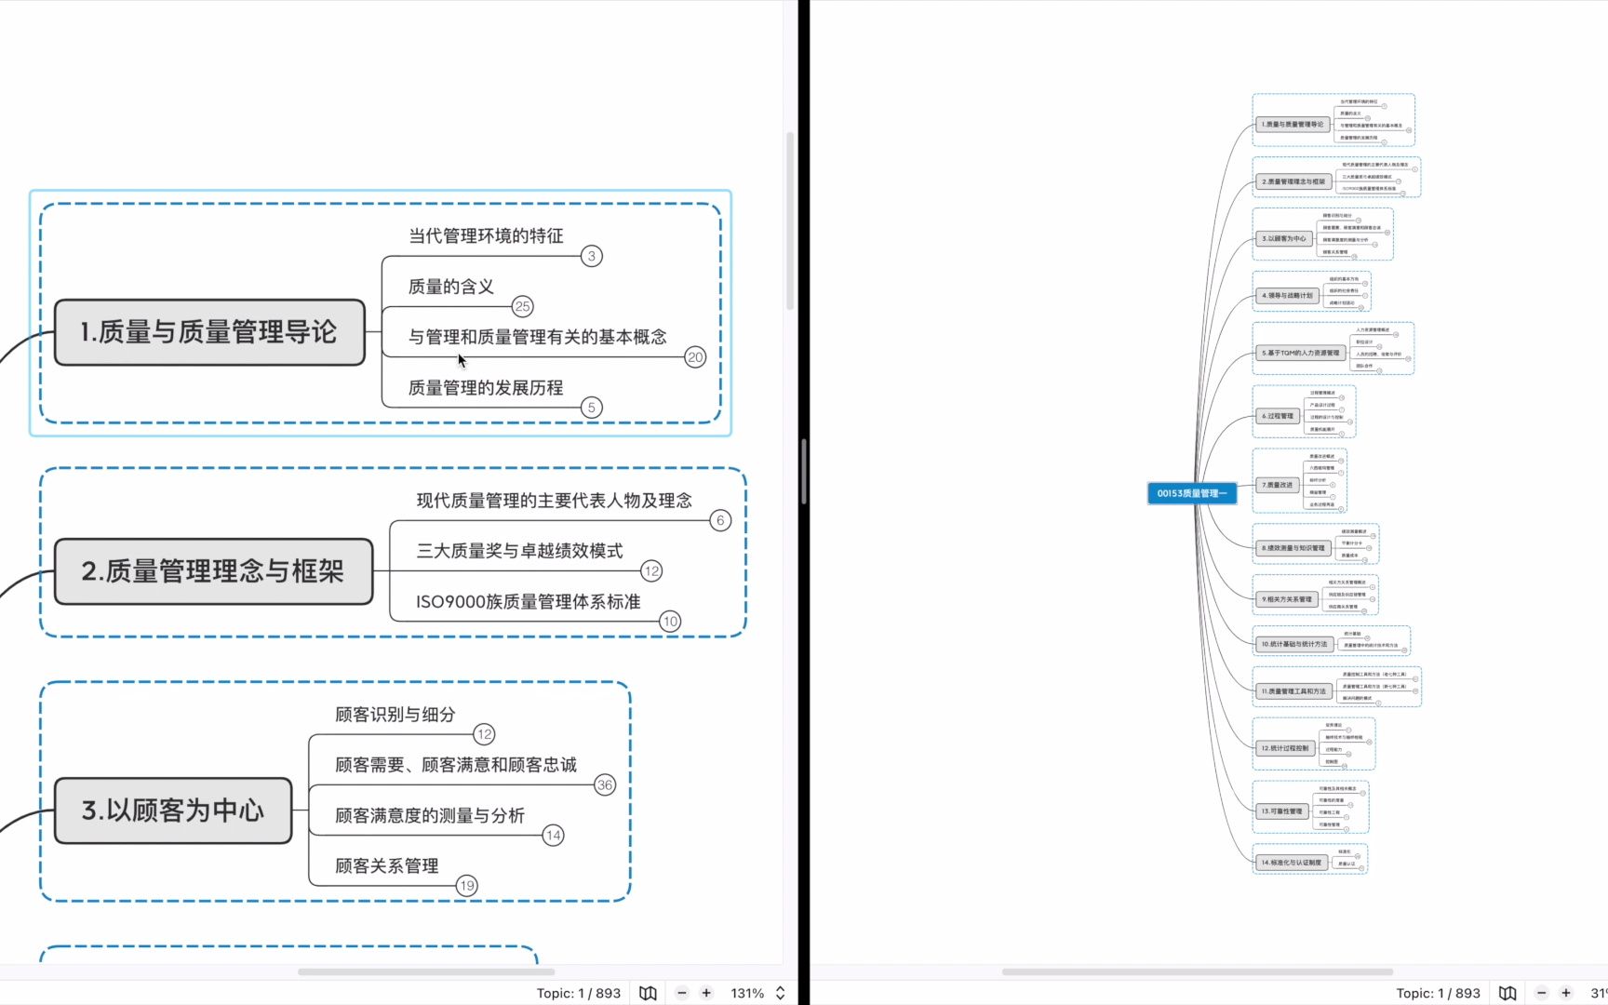This screenshot has width=1608, height=1005.
Task: Click the 三大质量奖与卓越绩效模式 subtopic
Action: coord(520,551)
